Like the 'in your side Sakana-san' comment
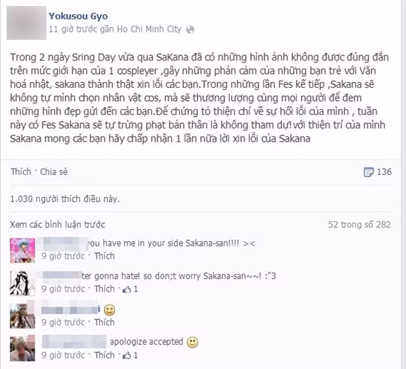406x369 pixels. click(x=104, y=256)
